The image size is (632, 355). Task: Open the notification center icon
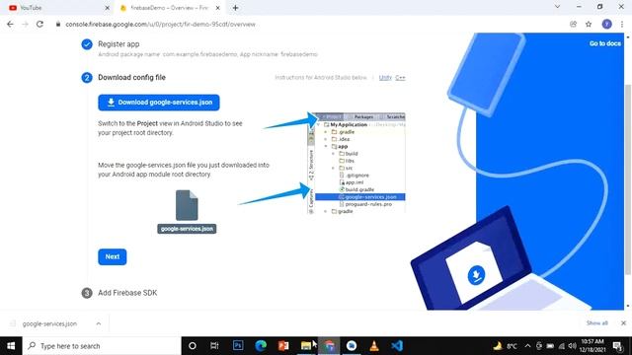click(618, 346)
